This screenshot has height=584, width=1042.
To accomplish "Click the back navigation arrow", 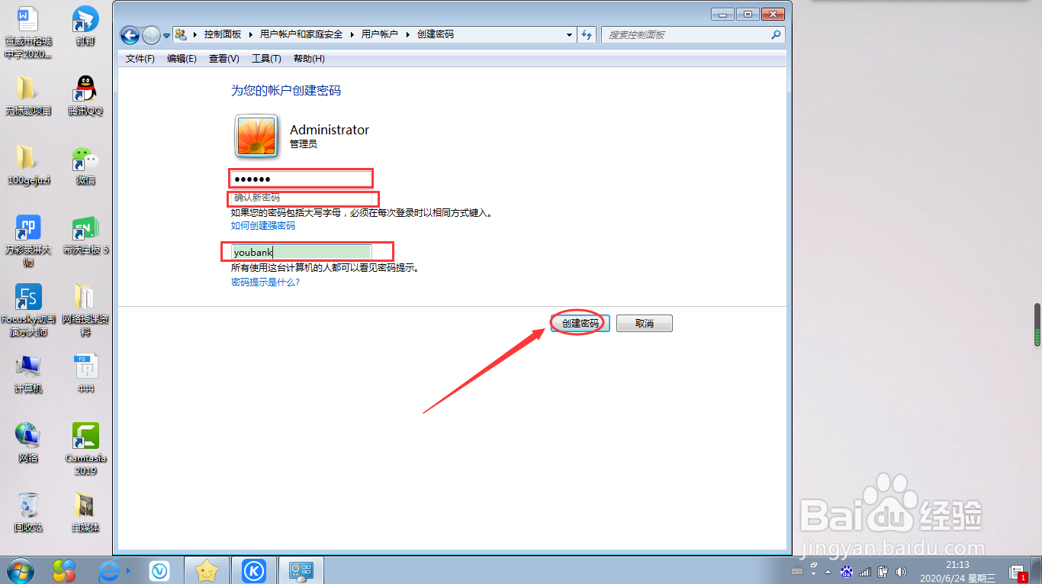I will [130, 35].
